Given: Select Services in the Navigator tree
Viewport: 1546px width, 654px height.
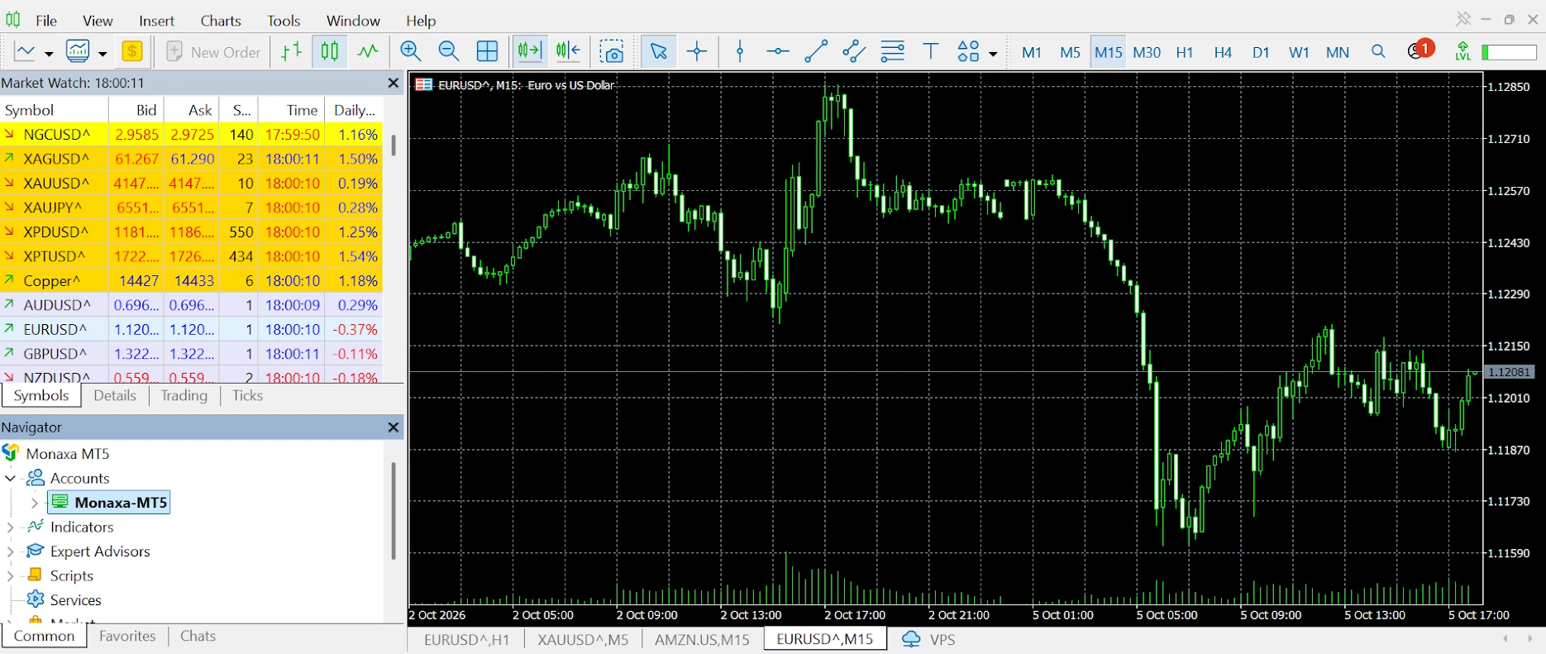Looking at the screenshot, I should tap(75, 600).
